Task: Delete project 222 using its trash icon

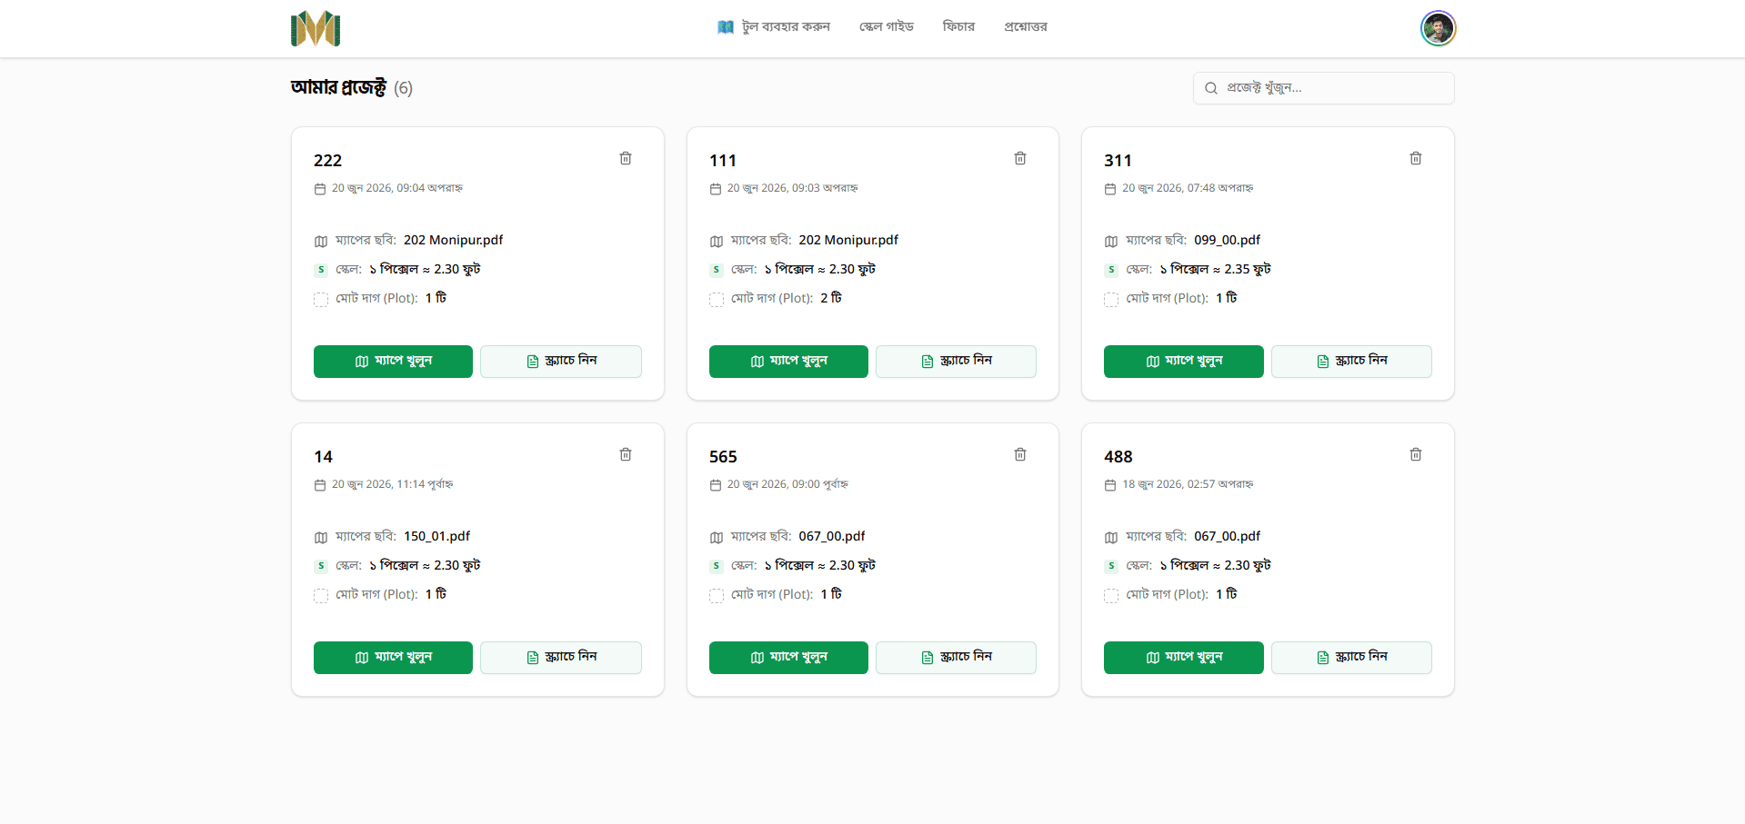Action: point(626,158)
